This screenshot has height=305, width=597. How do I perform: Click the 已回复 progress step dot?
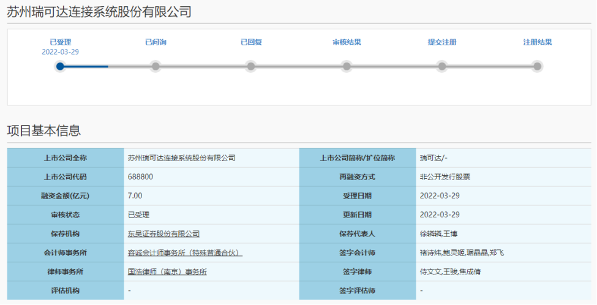pyautogui.click(x=250, y=66)
